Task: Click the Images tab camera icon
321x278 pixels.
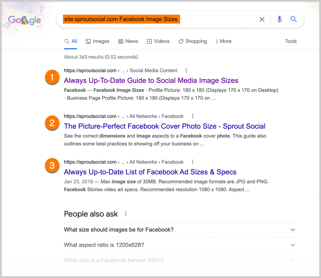Action: point(89,41)
